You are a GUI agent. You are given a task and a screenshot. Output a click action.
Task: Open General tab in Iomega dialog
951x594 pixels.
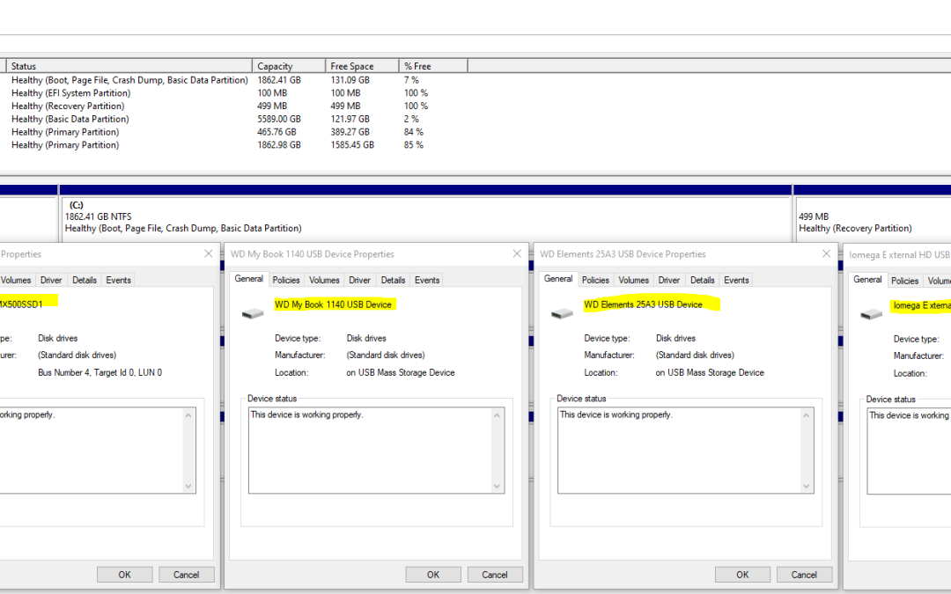click(x=867, y=280)
